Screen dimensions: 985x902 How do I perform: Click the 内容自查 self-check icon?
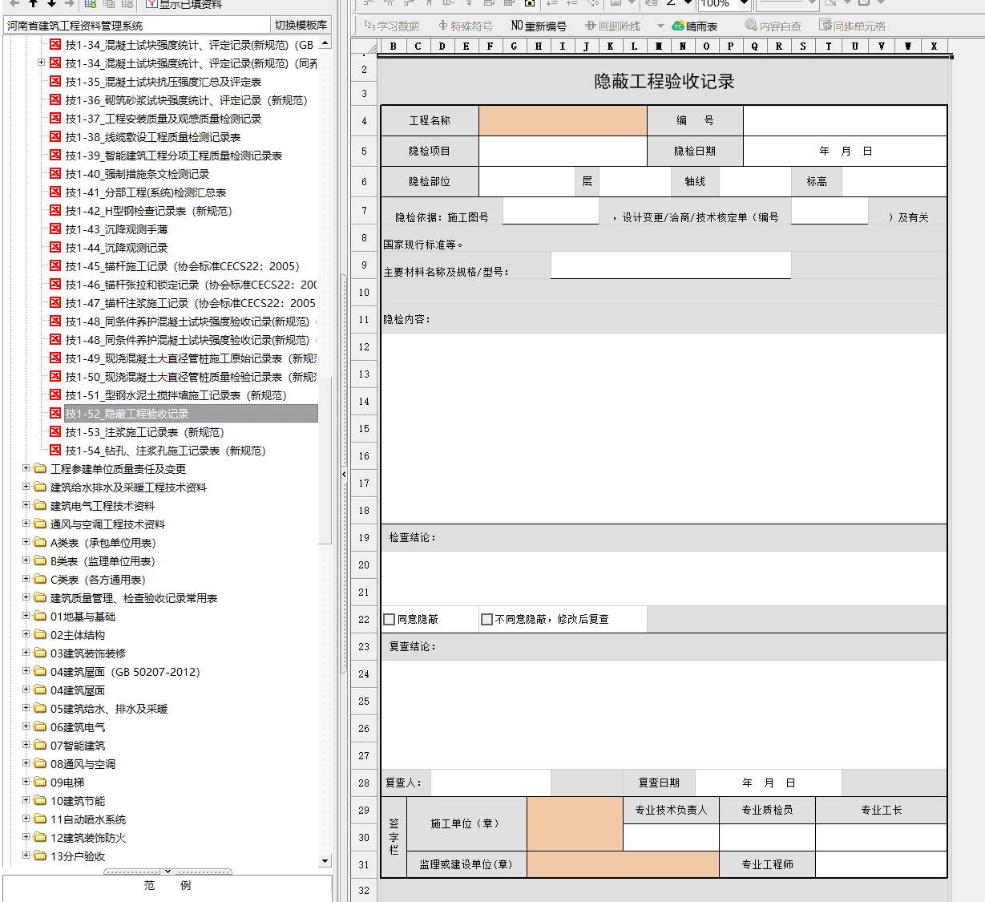coord(751,26)
